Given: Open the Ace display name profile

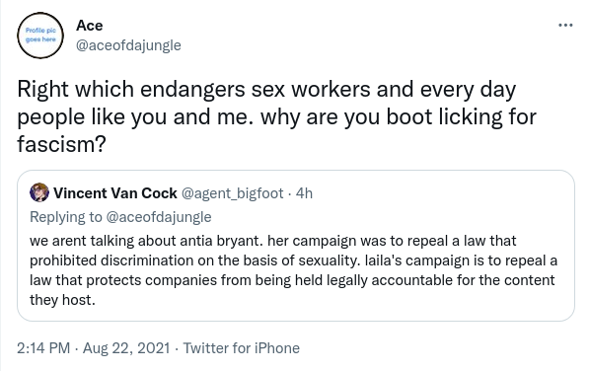Looking at the screenshot, I should tap(89, 26).
